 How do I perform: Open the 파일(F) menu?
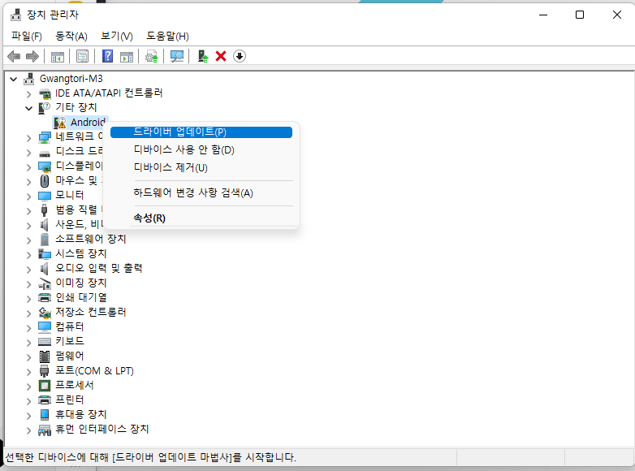coord(27,37)
